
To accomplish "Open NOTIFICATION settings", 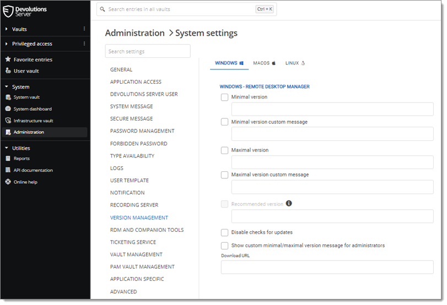I will pos(127,193).
